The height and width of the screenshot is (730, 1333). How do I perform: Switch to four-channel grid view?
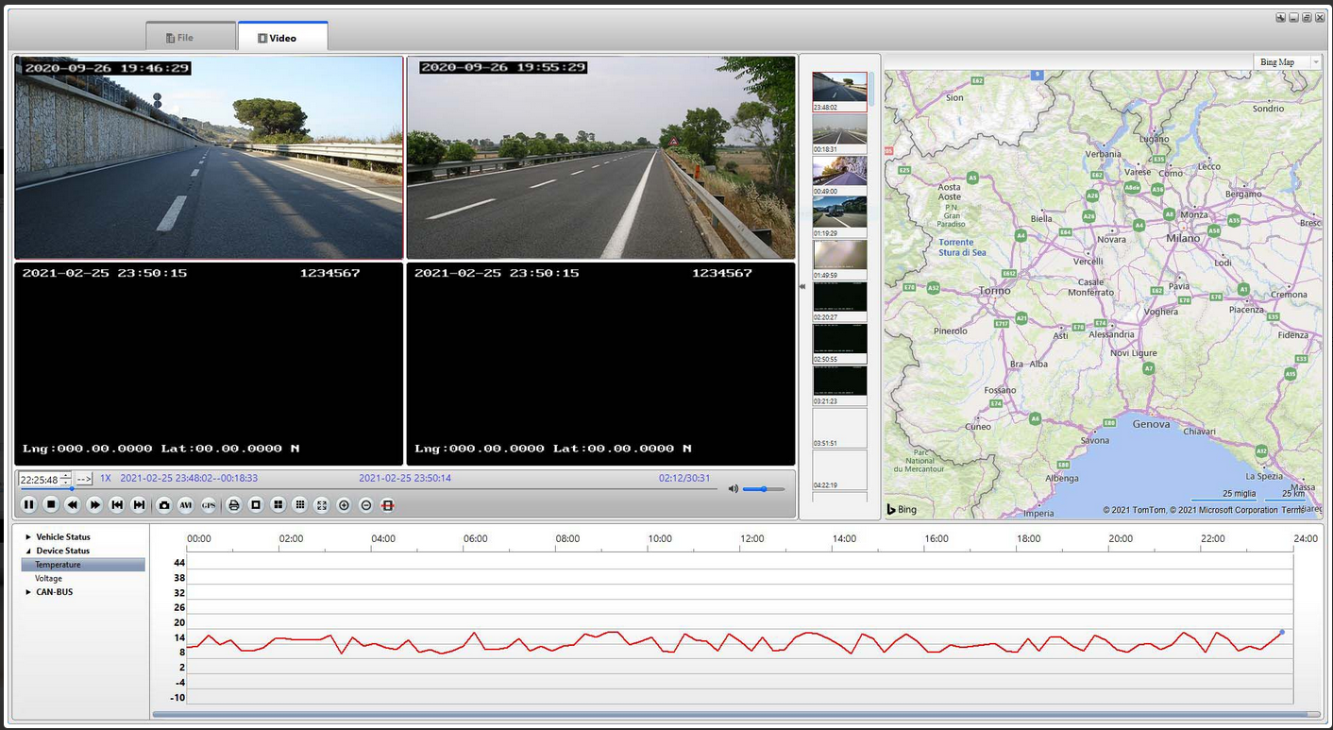[278, 505]
